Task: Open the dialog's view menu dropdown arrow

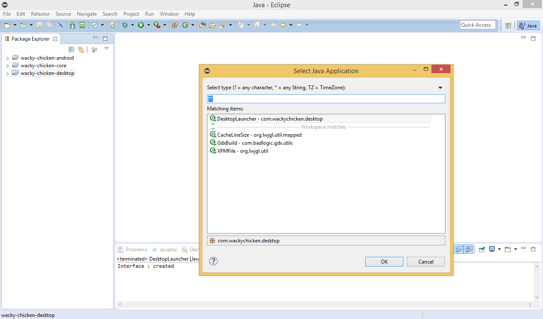Action: click(440, 88)
